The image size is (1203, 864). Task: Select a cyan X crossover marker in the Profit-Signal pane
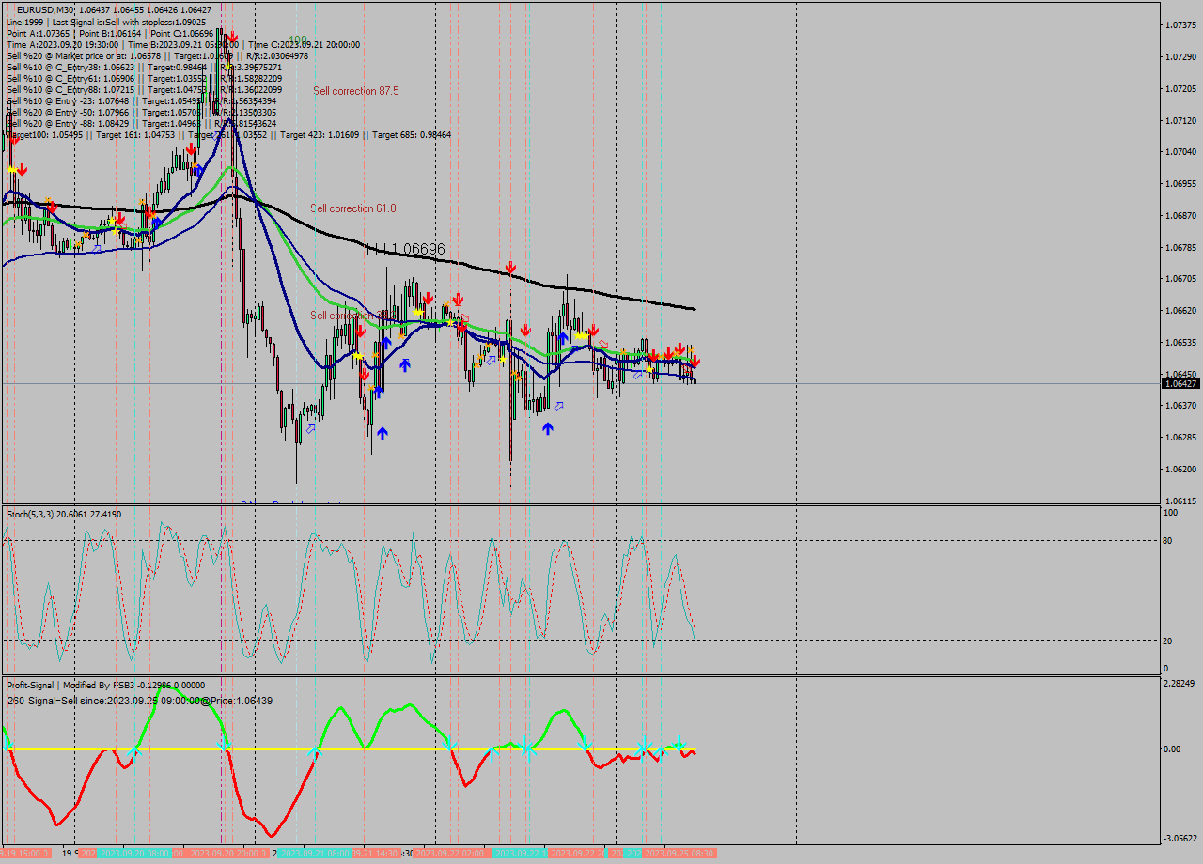643,748
